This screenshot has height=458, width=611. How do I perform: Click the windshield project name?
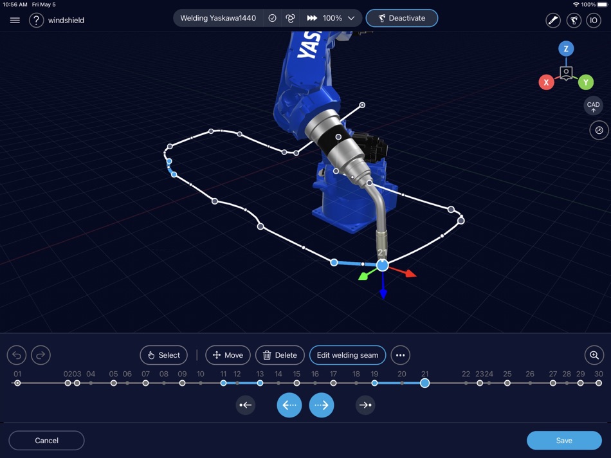pyautogui.click(x=66, y=21)
